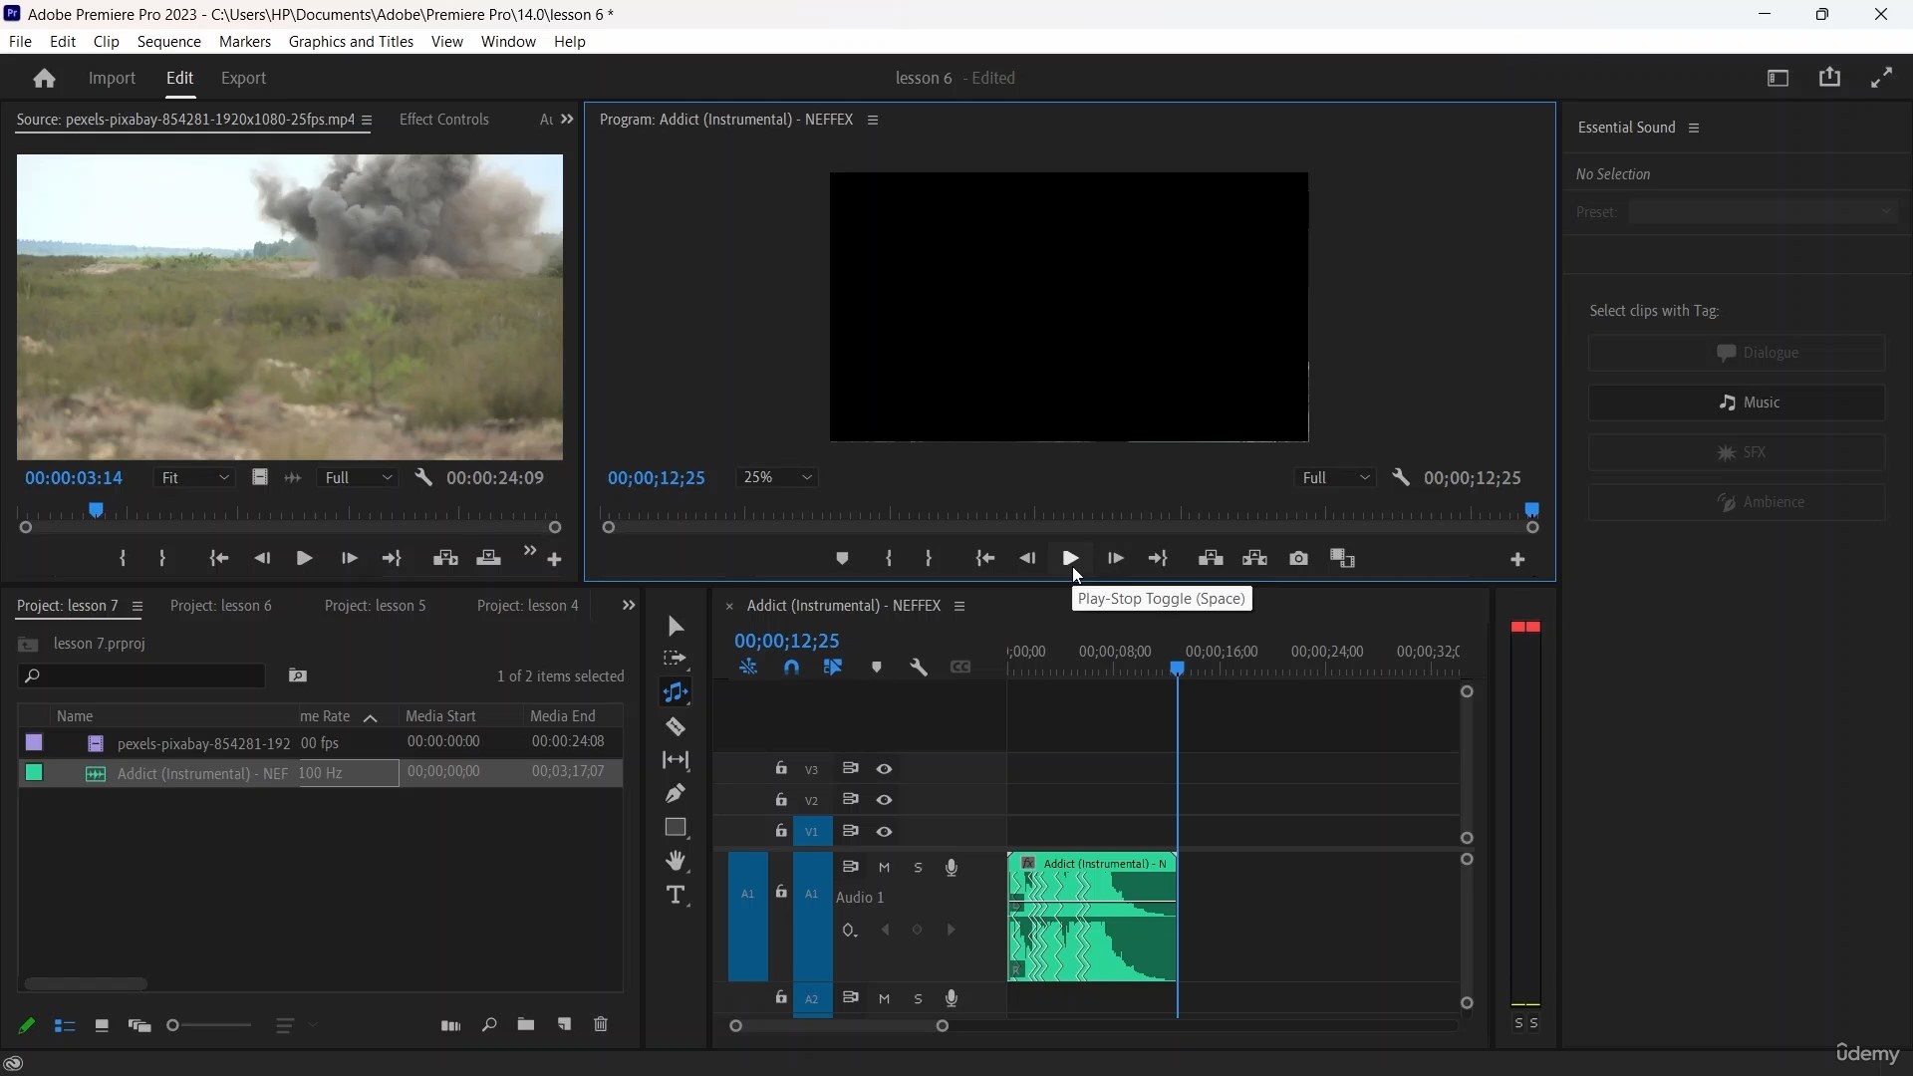This screenshot has height=1076, width=1913.
Task: Click Export Frame camera icon in Program monitor
Action: pyautogui.click(x=1298, y=559)
